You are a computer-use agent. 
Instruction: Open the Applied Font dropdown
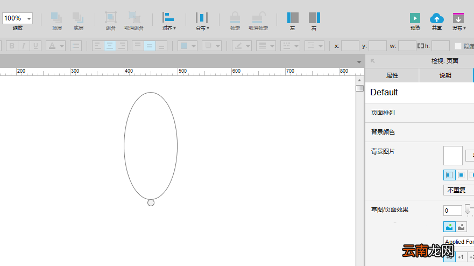[458, 241]
